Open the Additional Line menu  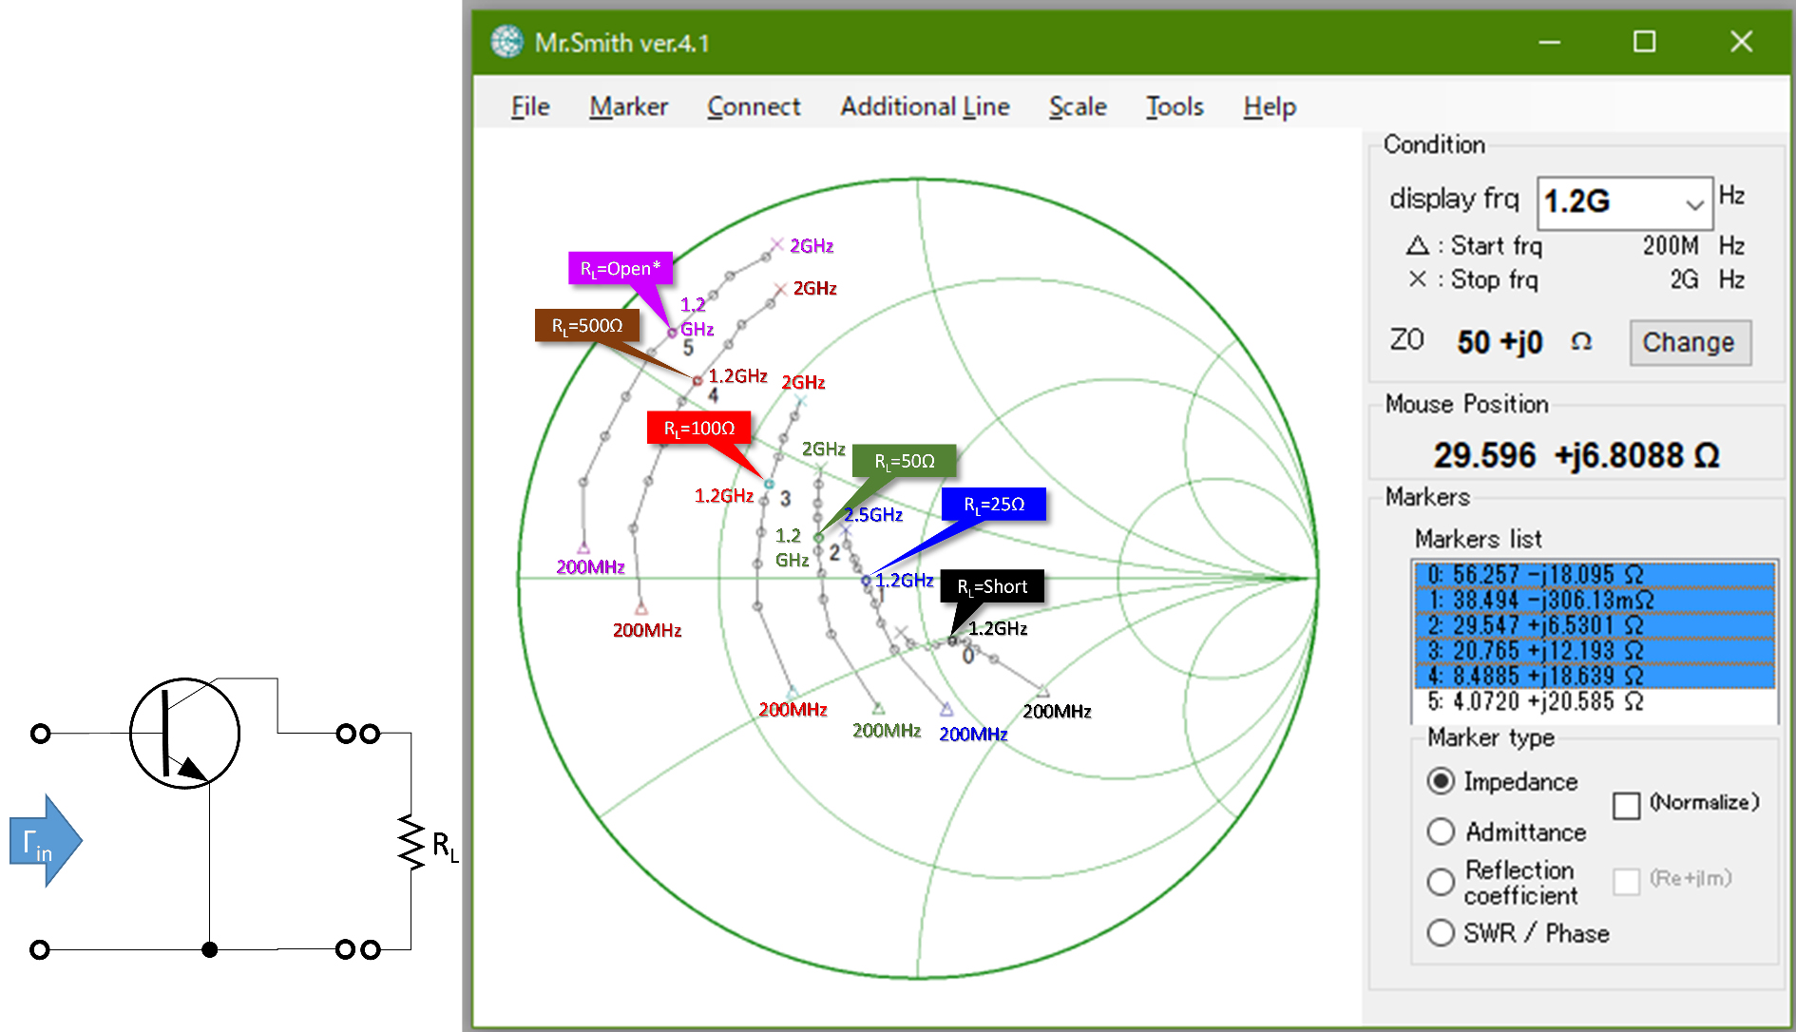click(x=925, y=106)
